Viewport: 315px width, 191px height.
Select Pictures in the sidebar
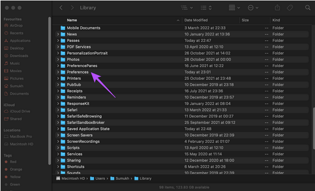[x=14, y=78]
